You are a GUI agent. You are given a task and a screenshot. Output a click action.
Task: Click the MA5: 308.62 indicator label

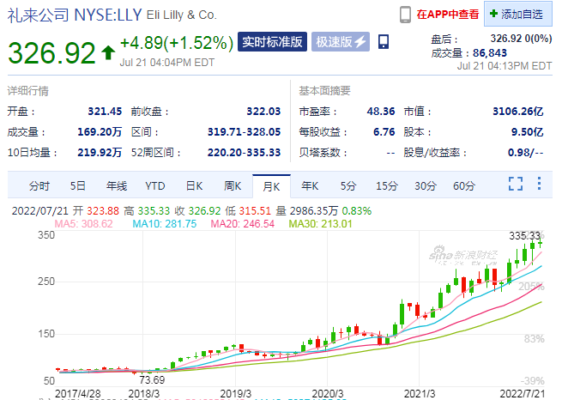click(x=83, y=224)
